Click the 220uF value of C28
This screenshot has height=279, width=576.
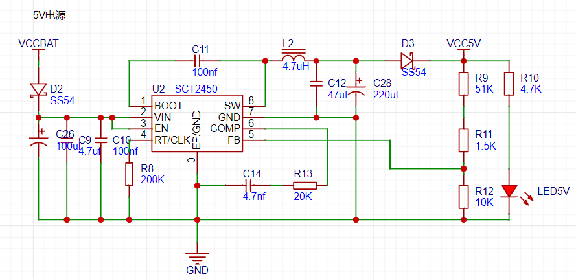(x=387, y=95)
